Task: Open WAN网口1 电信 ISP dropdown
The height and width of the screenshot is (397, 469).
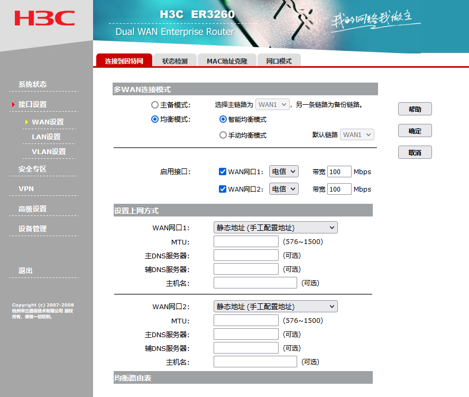Action: click(283, 172)
